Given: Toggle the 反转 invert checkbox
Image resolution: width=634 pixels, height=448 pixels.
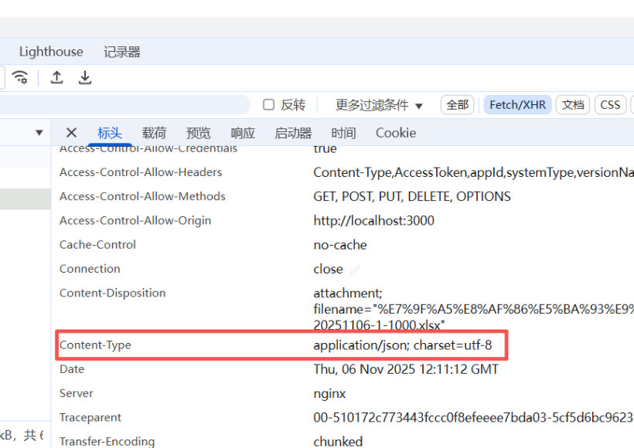Looking at the screenshot, I should point(268,105).
